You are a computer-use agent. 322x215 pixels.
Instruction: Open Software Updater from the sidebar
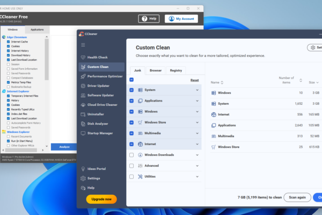(x=101, y=95)
